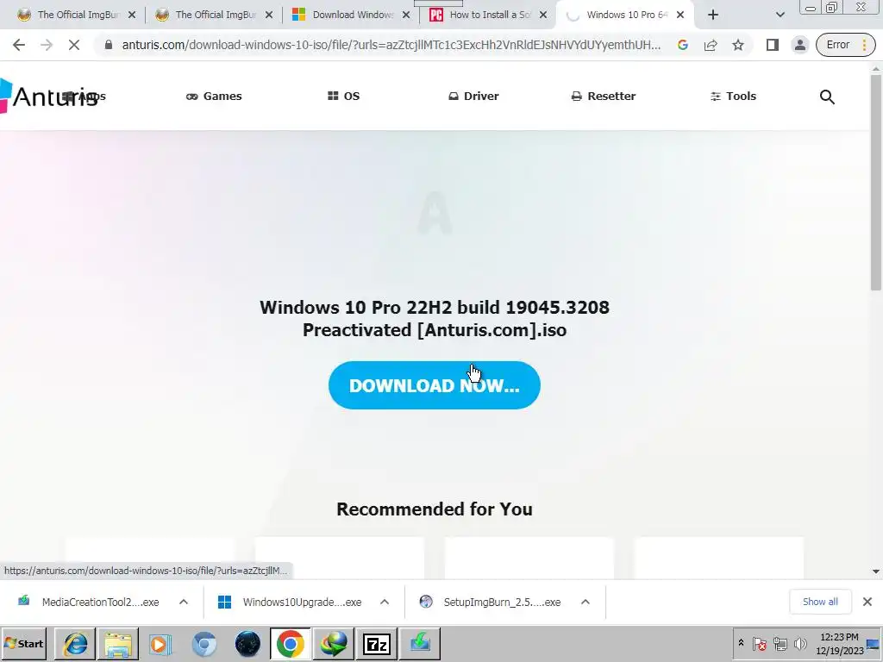The image size is (883, 662).
Task: Stop loading the page
Action: tap(74, 45)
